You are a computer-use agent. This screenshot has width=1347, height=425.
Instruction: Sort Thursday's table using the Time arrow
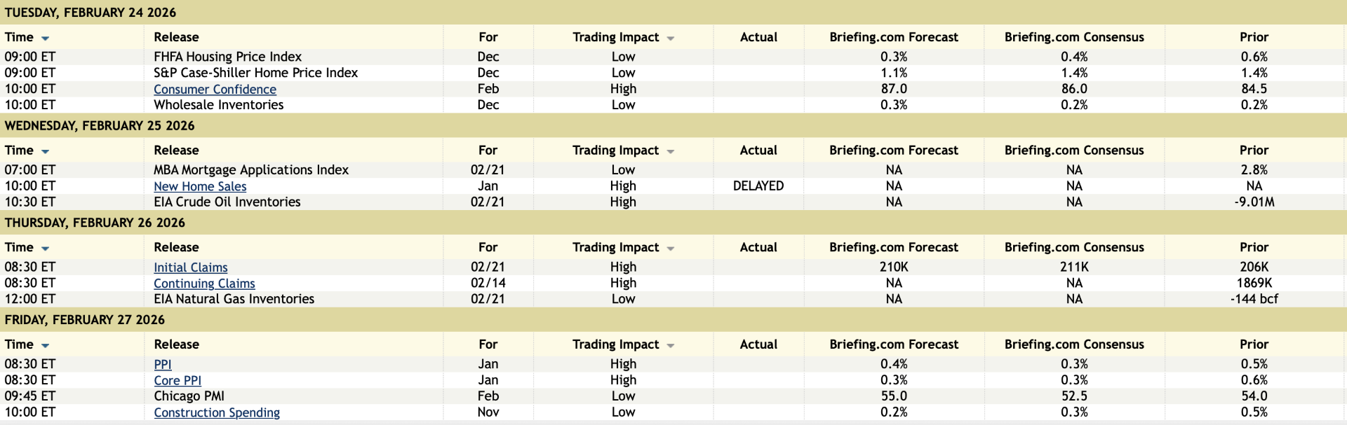(46, 249)
